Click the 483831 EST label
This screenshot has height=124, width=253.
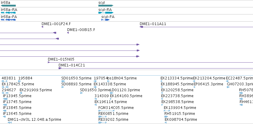9,78
